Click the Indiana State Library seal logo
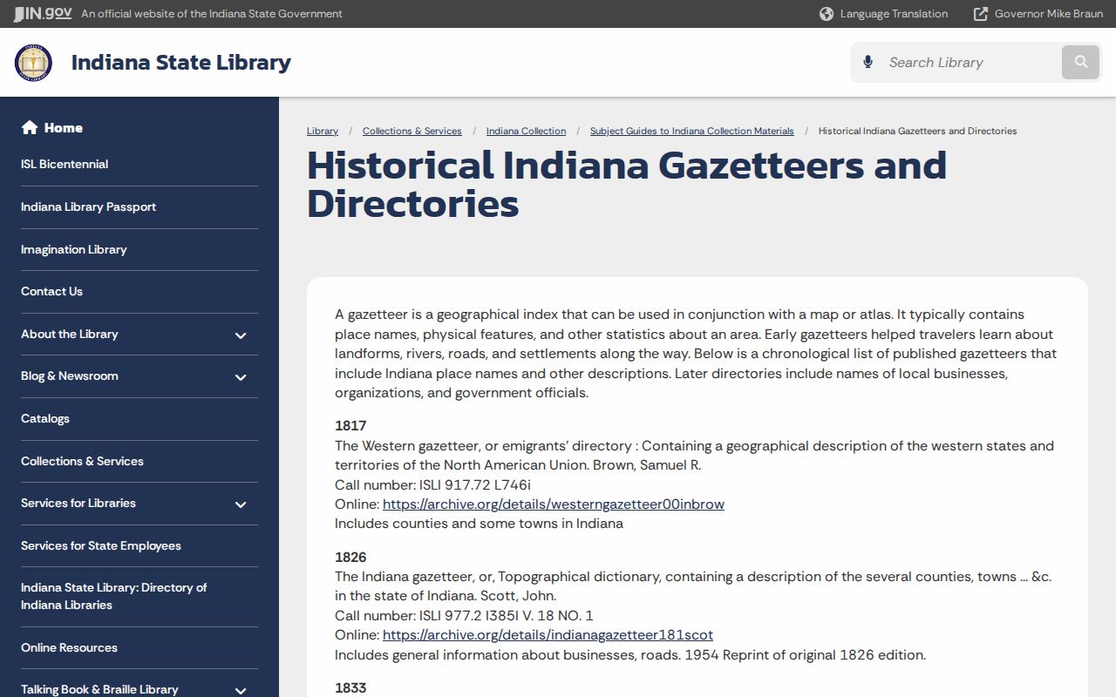 (x=33, y=63)
